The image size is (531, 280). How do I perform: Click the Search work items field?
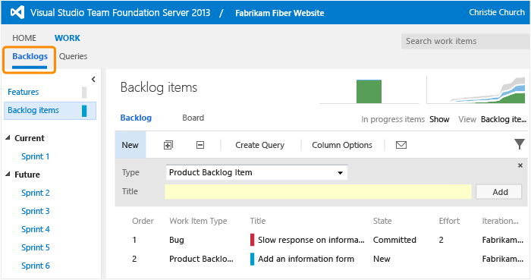pyautogui.click(x=466, y=41)
